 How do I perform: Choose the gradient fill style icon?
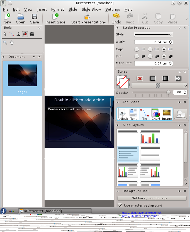coord(165,78)
